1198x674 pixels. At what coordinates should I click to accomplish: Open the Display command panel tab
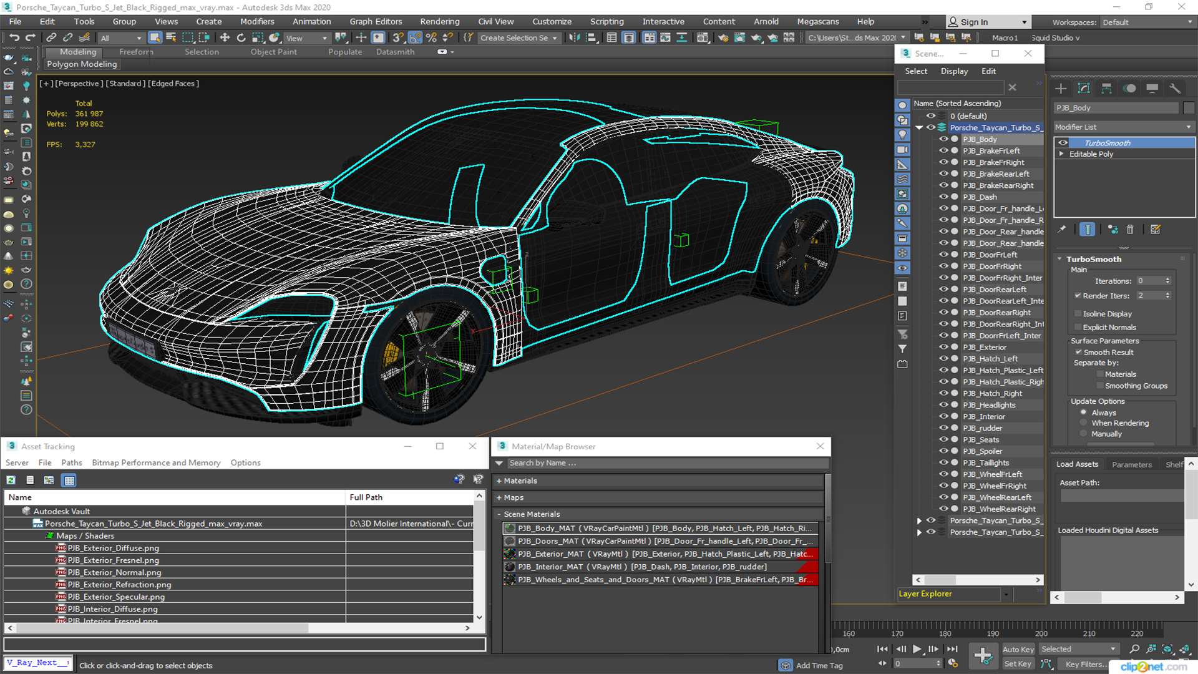[1152, 89]
